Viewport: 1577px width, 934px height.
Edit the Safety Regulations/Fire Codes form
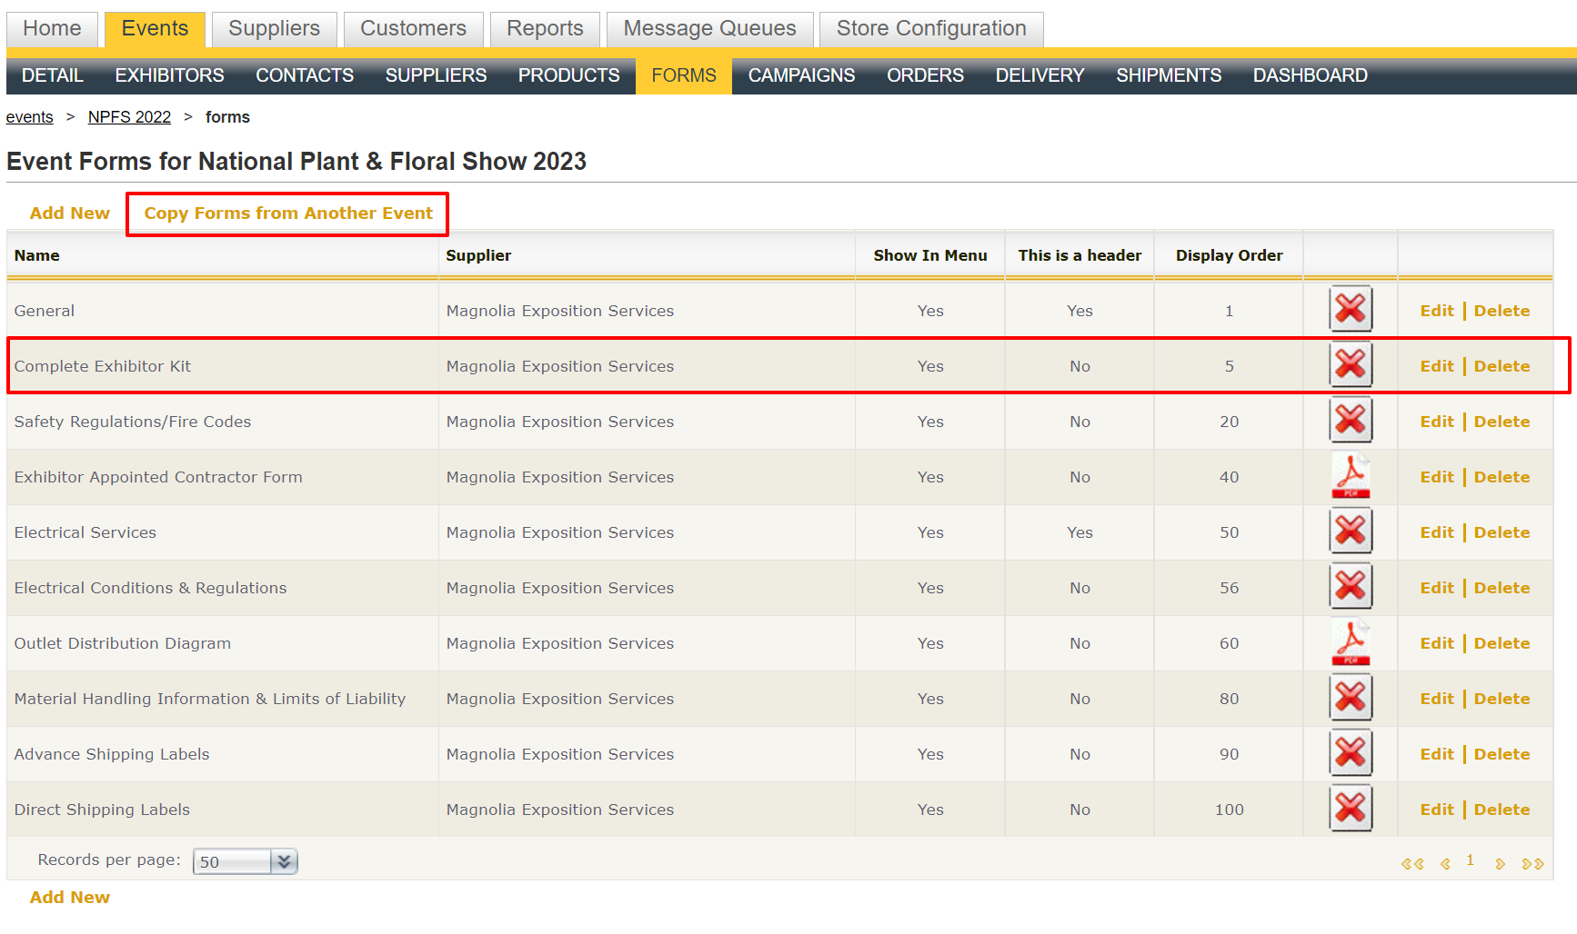(1436, 422)
